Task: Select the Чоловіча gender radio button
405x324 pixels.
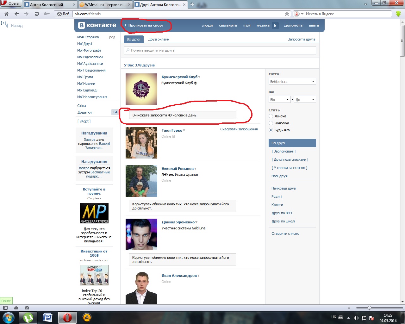Action: pos(271,123)
